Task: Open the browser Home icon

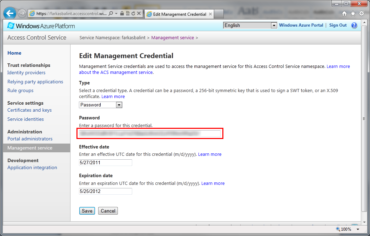Action: (x=344, y=14)
